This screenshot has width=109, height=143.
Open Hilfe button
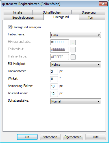click(96, 137)
